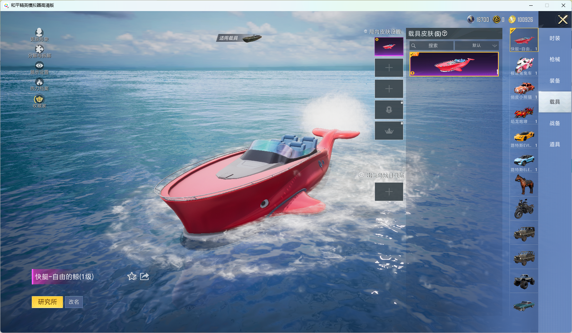Click the help question mark next to 载具皮肤
The width and height of the screenshot is (572, 333).
coord(445,34)
